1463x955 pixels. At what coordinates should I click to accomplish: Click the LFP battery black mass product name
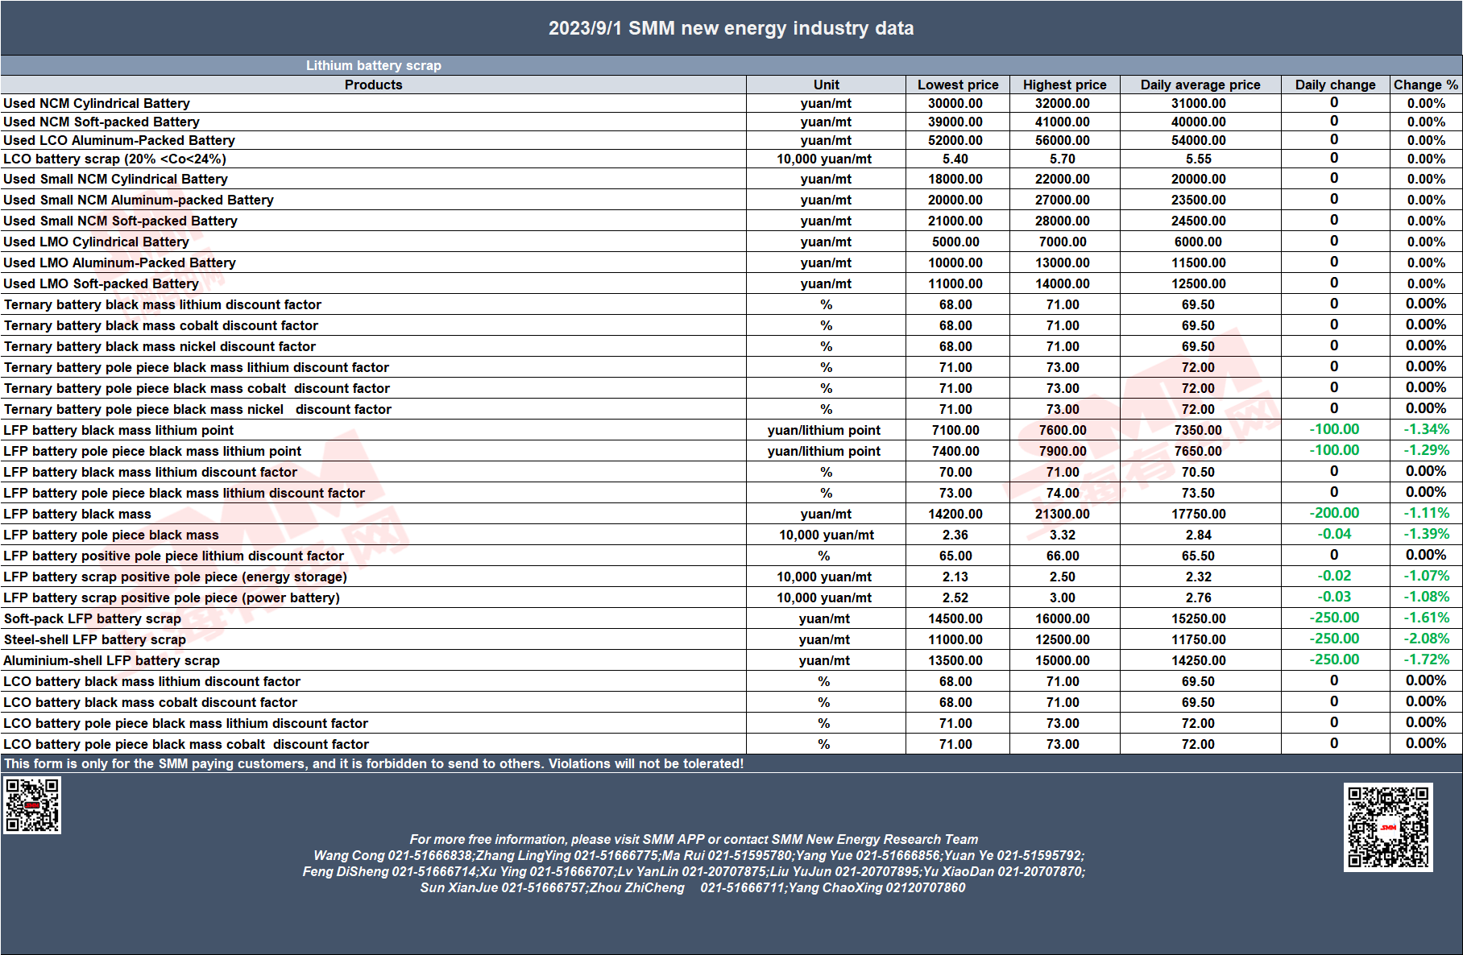tap(77, 514)
